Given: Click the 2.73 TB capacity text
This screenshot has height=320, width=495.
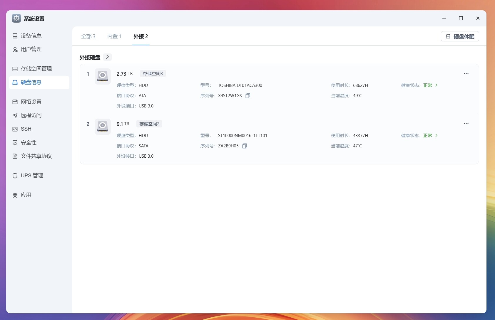Looking at the screenshot, I should click(125, 74).
